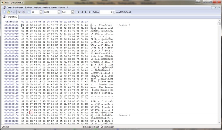This screenshot has width=222, height=130.
Task: Restore the inner document window
Action: tap(216, 8)
